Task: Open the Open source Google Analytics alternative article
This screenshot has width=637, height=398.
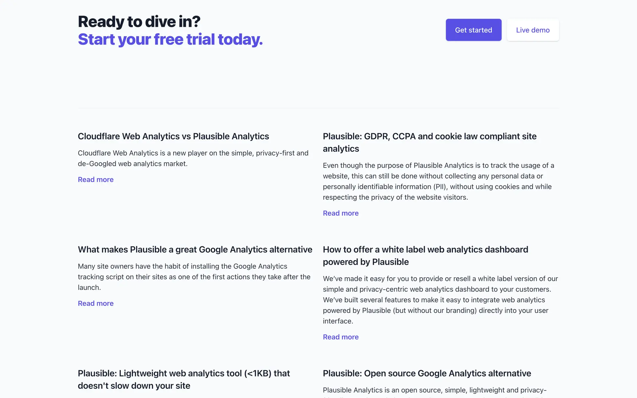Action: (x=427, y=373)
